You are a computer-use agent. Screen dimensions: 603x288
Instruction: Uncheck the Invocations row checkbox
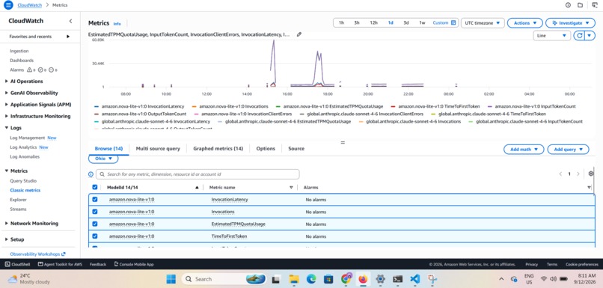pos(95,212)
